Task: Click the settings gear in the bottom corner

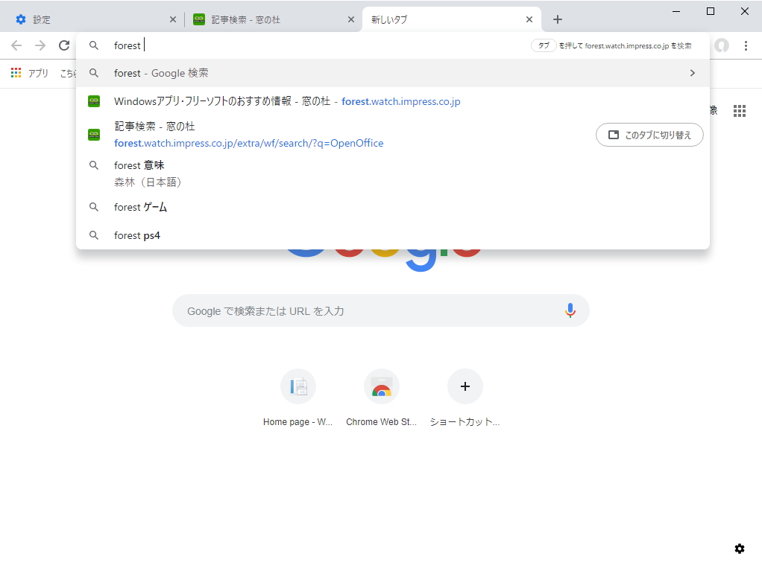Action: pyautogui.click(x=740, y=548)
